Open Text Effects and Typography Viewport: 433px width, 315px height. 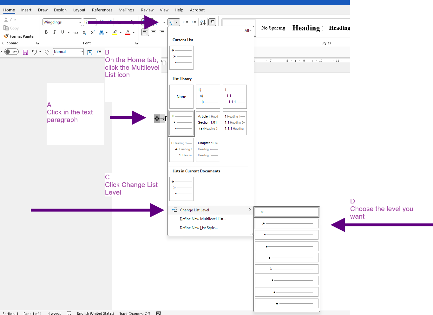coord(102,32)
